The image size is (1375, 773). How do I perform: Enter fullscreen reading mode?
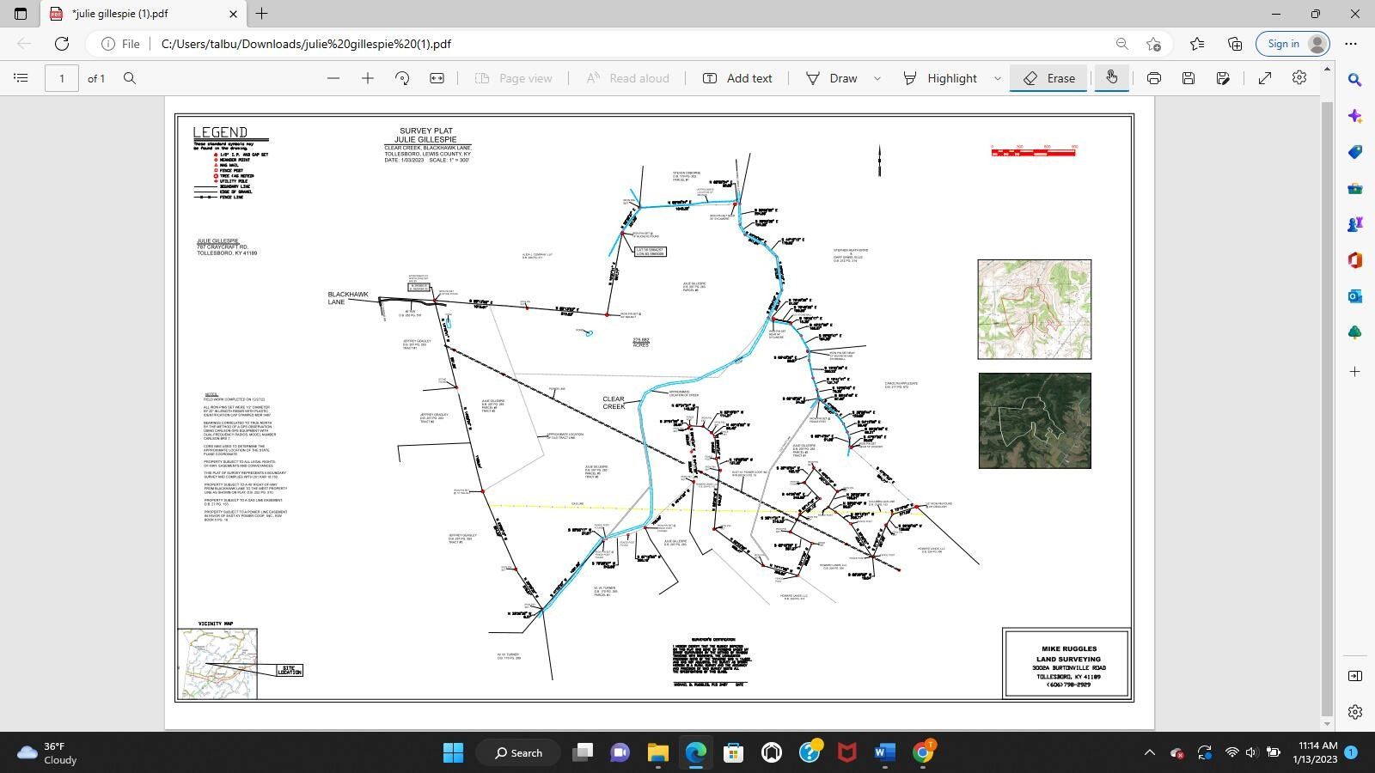click(x=1265, y=77)
